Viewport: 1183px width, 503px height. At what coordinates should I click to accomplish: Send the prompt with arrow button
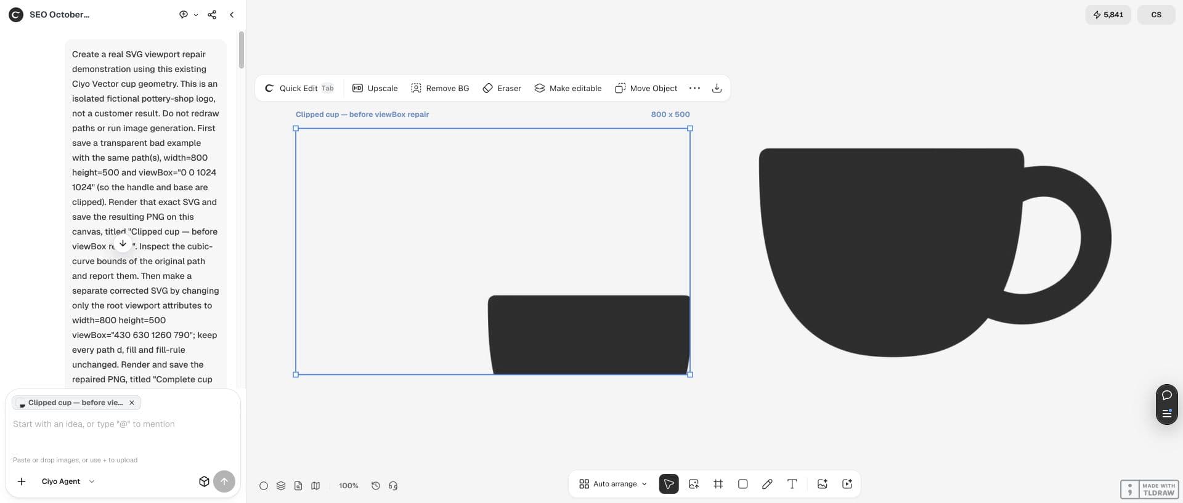tap(224, 481)
